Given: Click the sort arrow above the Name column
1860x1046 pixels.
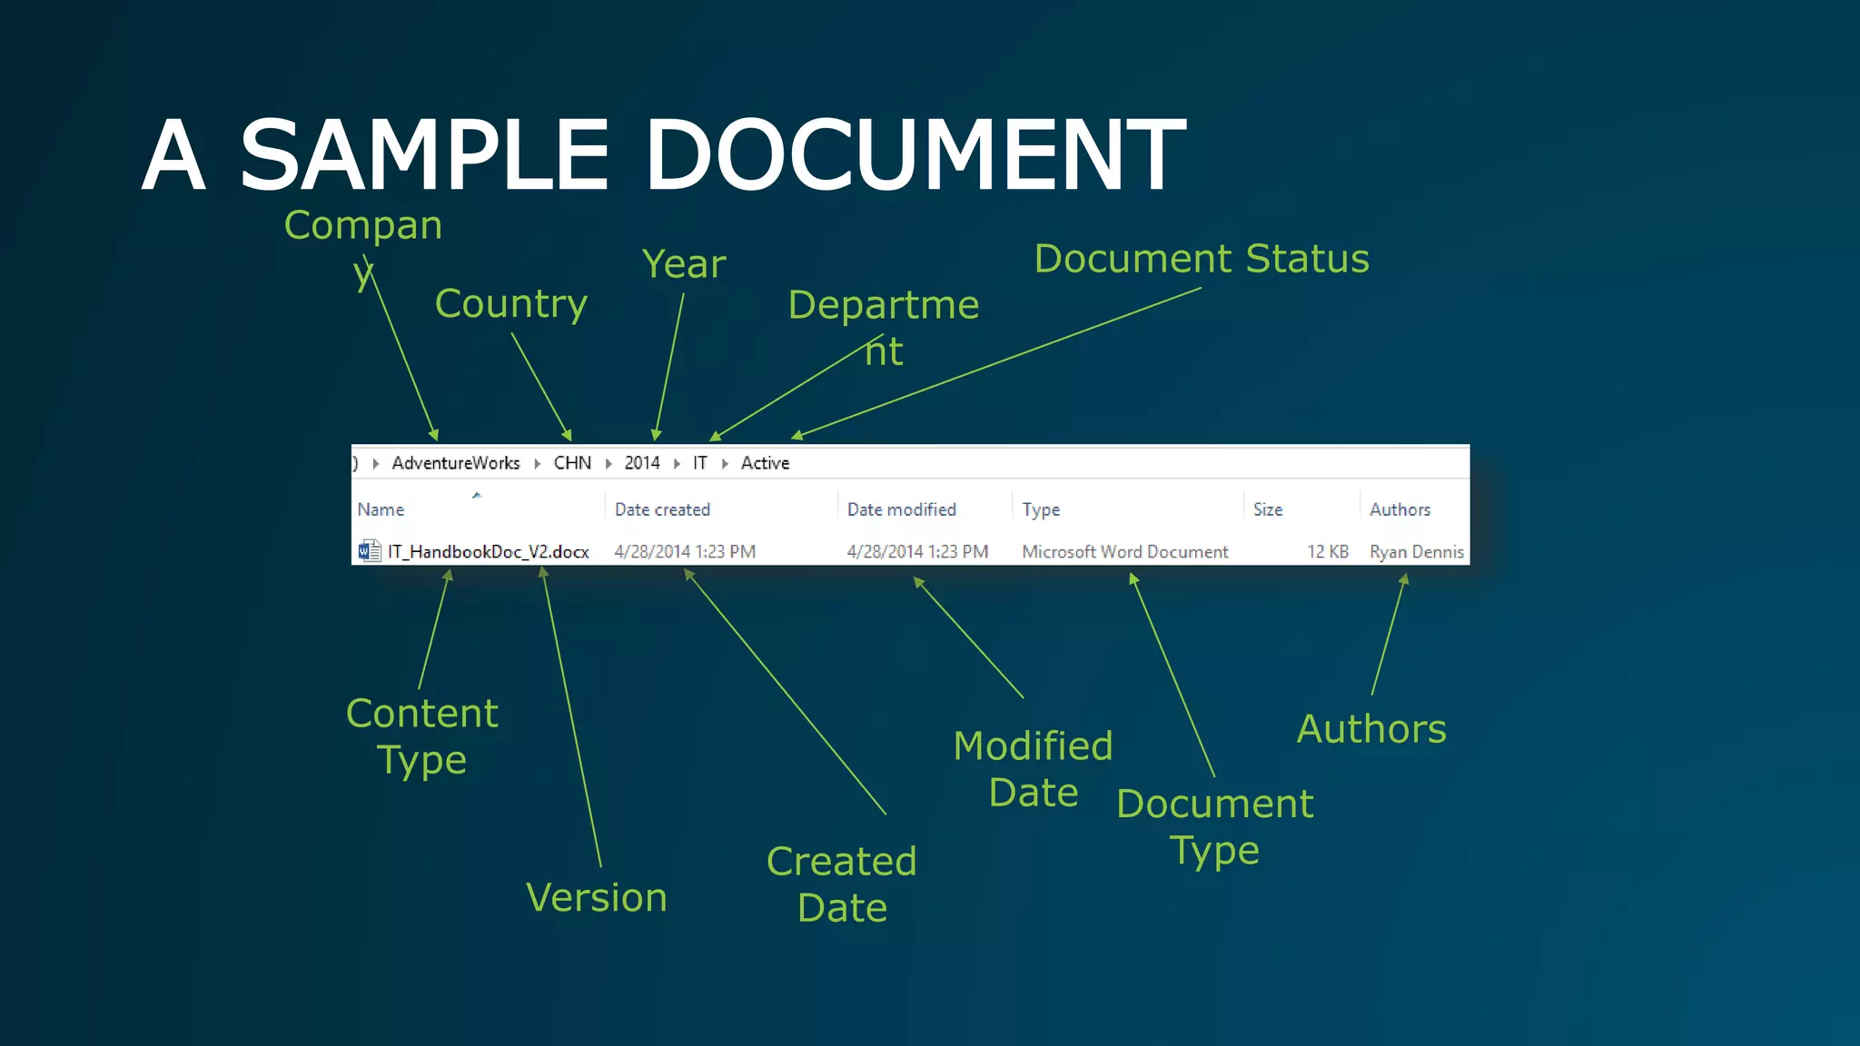Looking at the screenshot, I should pyautogui.click(x=477, y=495).
